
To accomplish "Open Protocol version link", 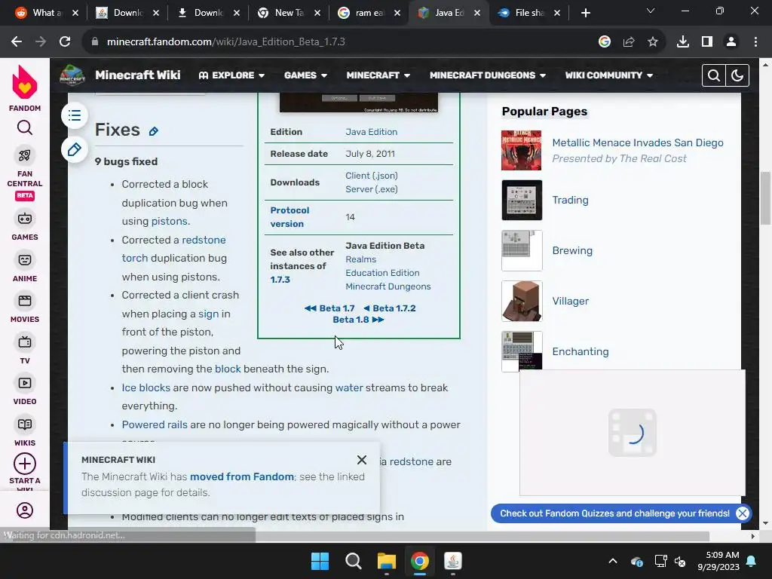I will tap(289, 217).
